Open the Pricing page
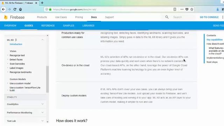The image size is (224, 126). coord(79,17)
